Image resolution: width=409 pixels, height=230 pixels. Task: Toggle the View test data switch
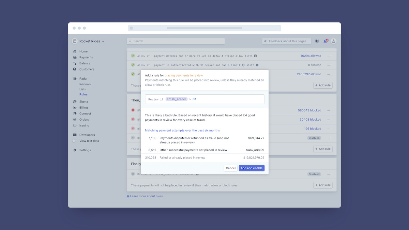[74, 141]
